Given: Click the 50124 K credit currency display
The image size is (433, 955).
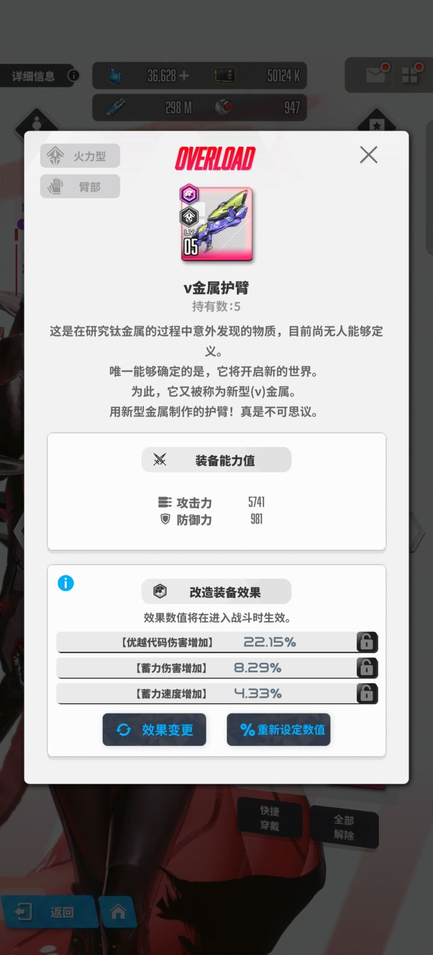Looking at the screenshot, I should tap(257, 76).
